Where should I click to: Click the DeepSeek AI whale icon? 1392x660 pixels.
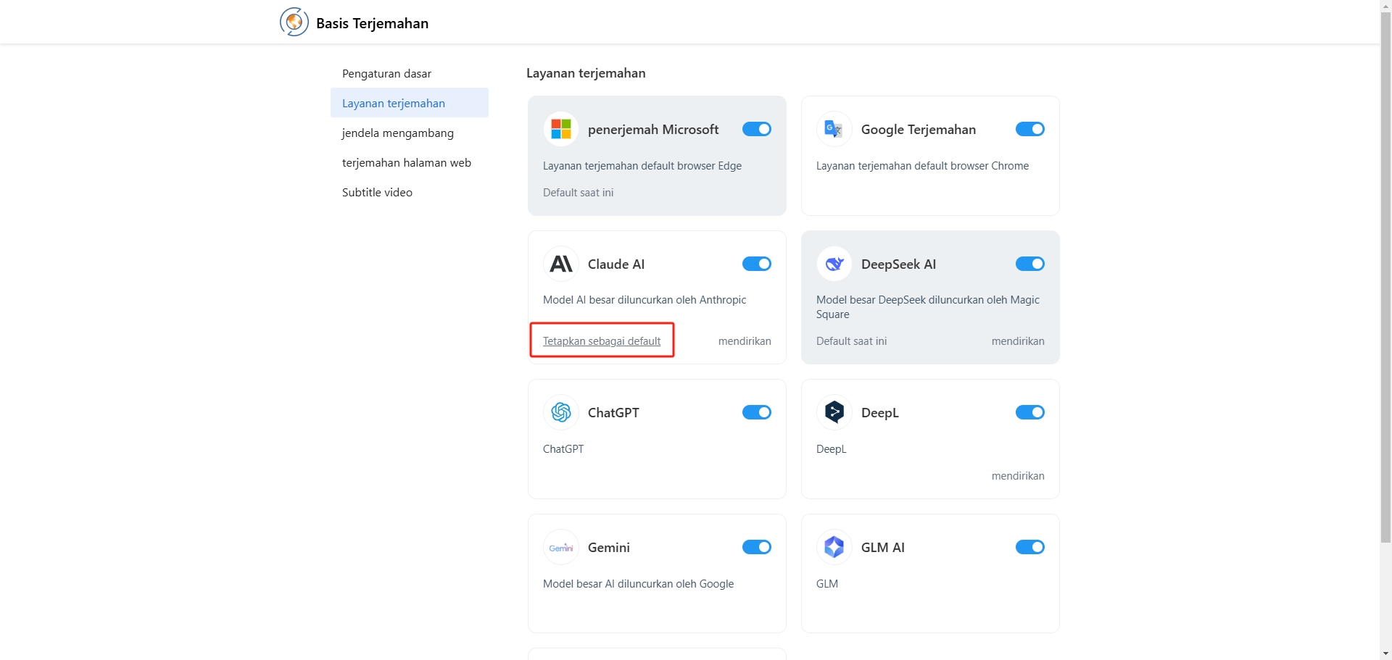point(834,264)
